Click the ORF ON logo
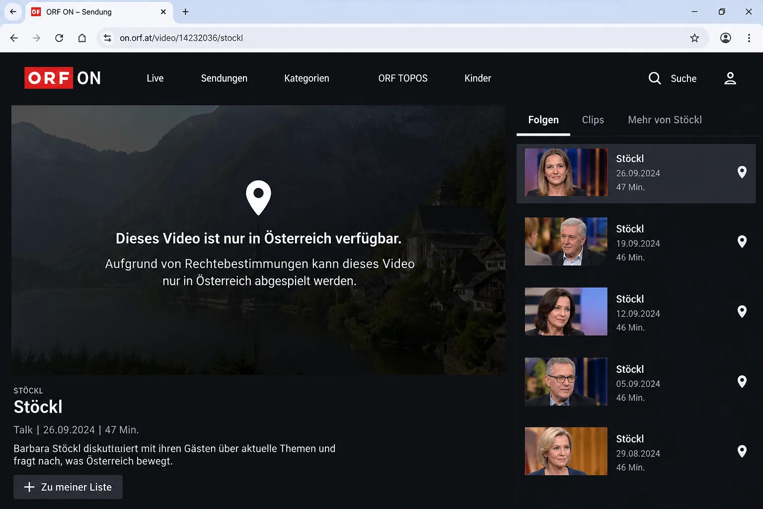763x509 pixels. tap(63, 78)
